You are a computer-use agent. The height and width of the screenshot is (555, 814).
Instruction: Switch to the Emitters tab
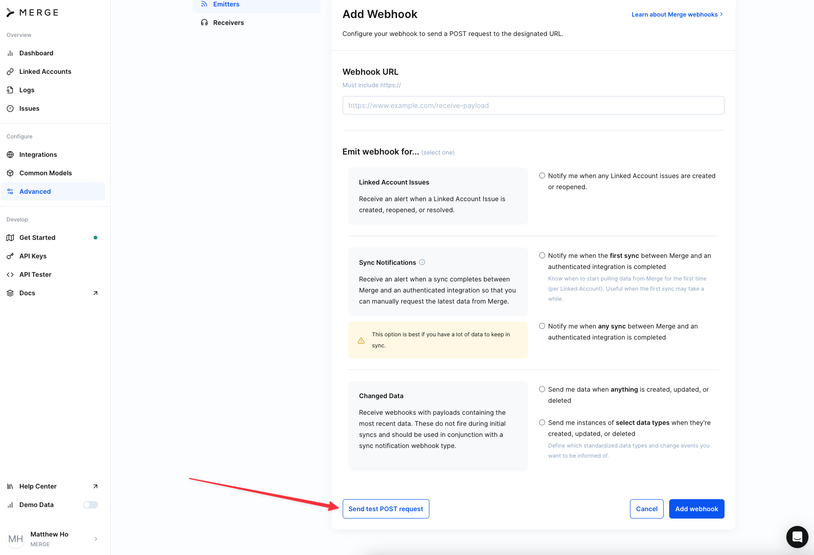click(226, 5)
